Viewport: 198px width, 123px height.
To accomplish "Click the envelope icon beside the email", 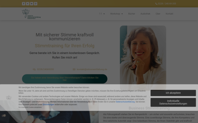I will [74, 70].
